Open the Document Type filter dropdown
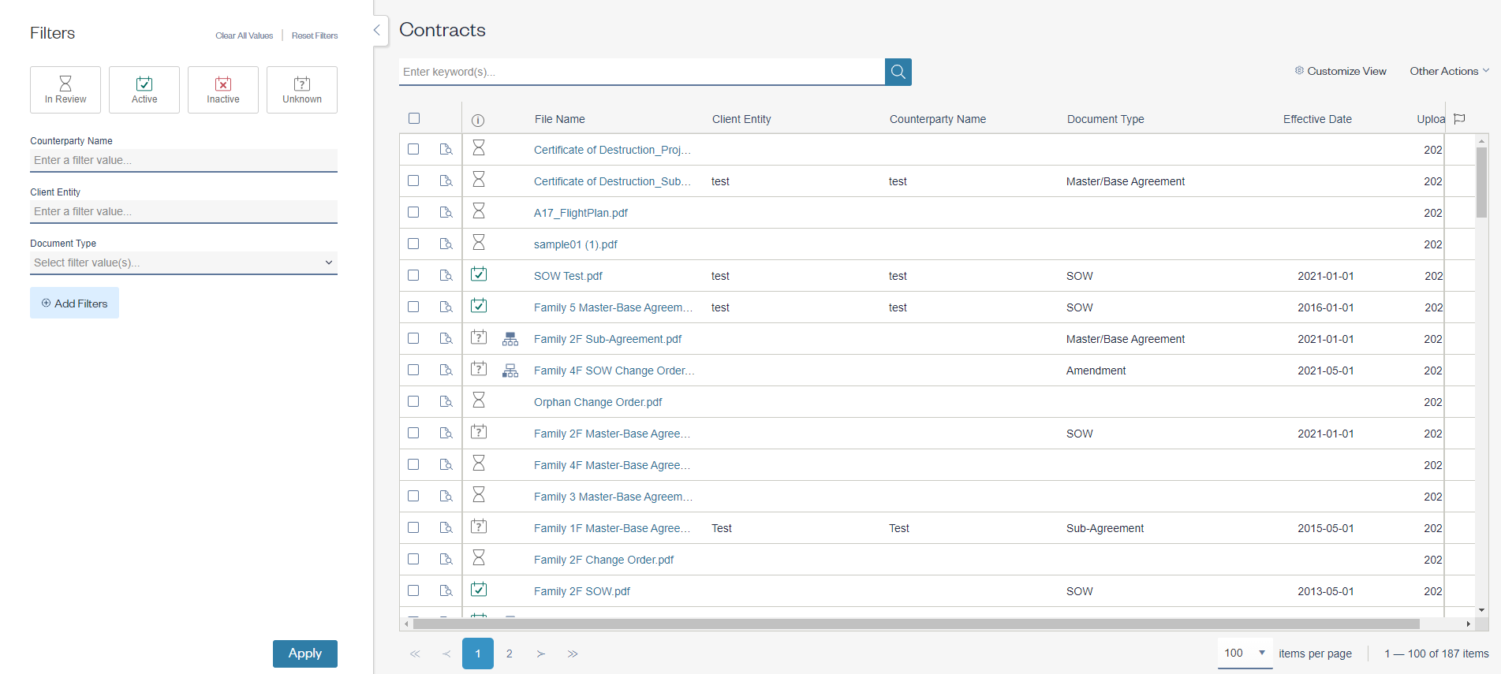This screenshot has height=674, width=1501. [183, 263]
